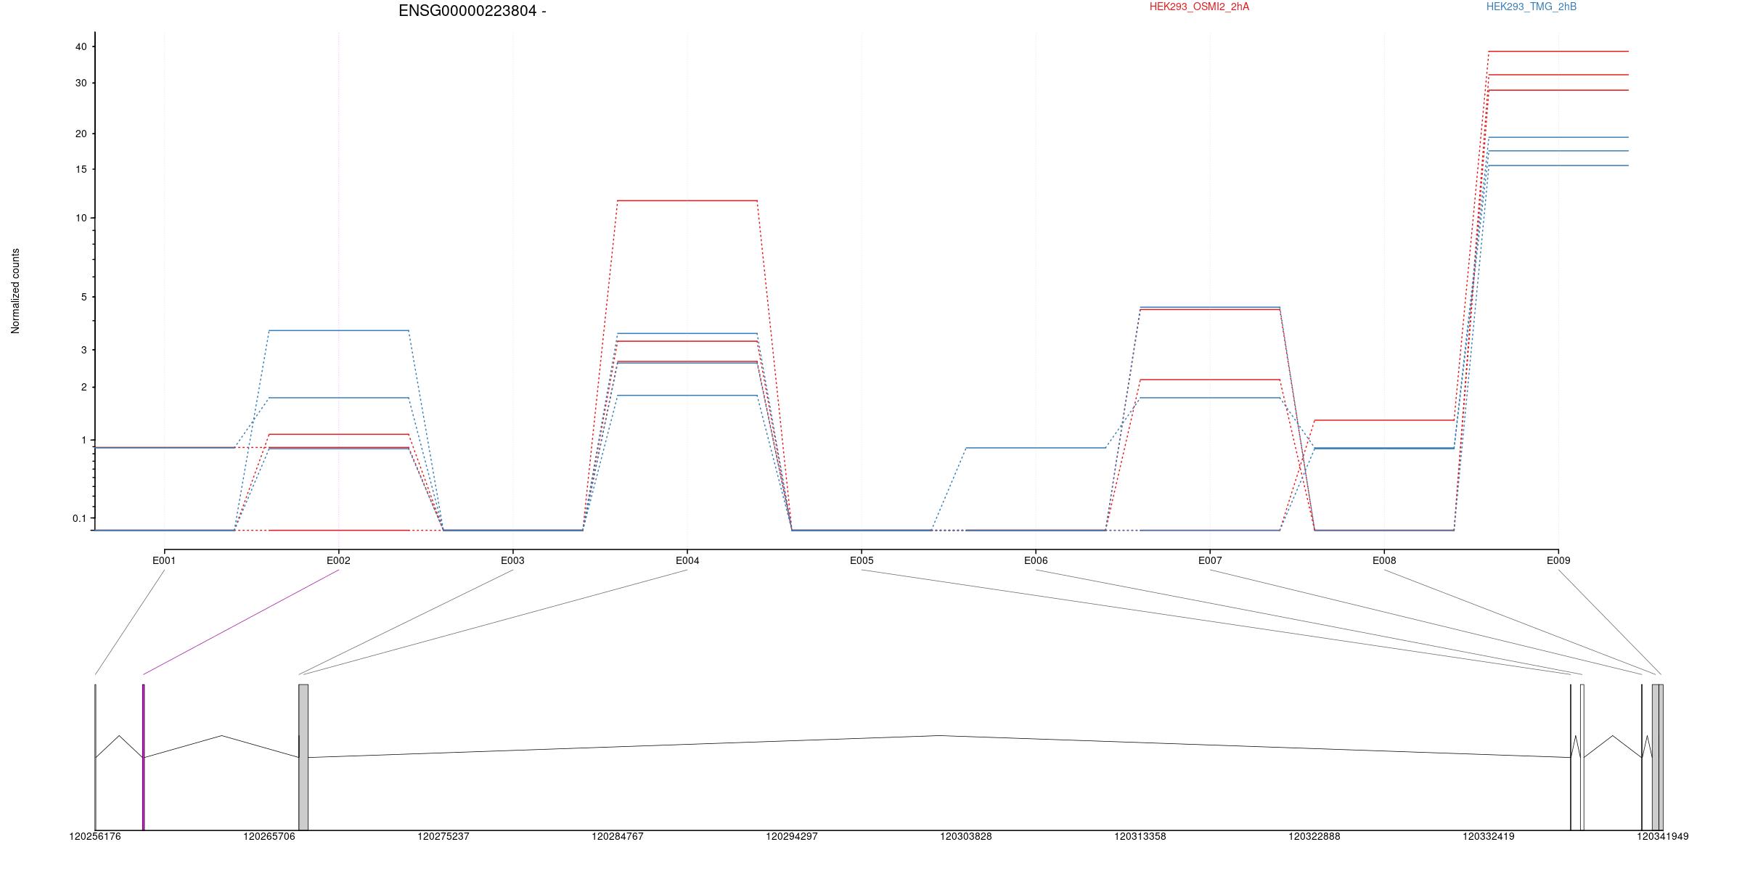
Task: Click y-axis tick value 0.1
Action: [x=79, y=518]
